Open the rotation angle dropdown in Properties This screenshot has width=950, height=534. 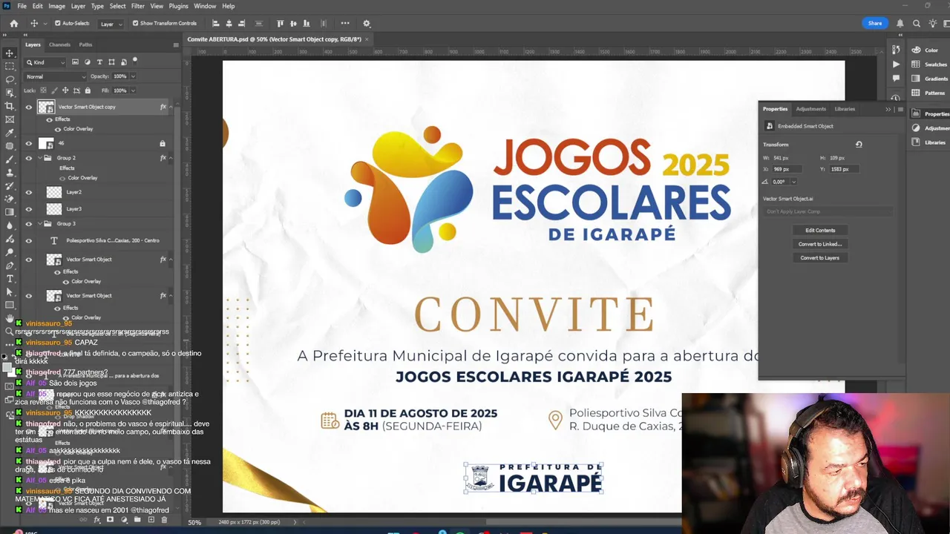click(x=793, y=182)
